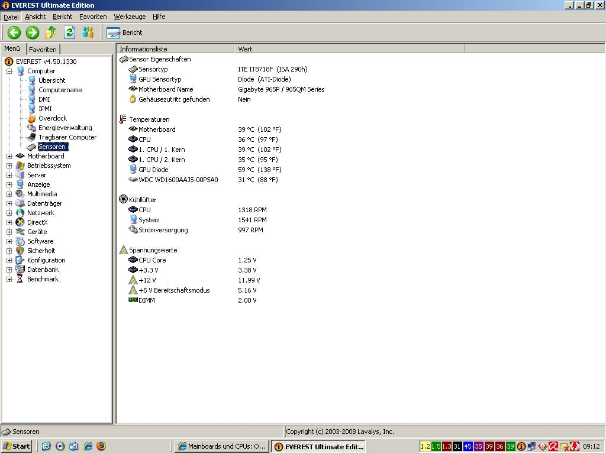This screenshot has width=606, height=454.
Task: Collapse the Computer tree node
Action: [x=9, y=71]
